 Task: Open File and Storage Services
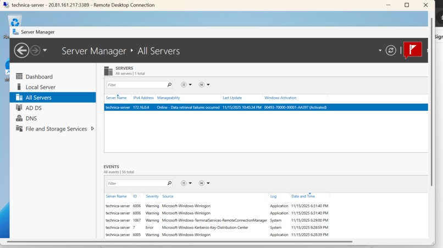(x=56, y=128)
